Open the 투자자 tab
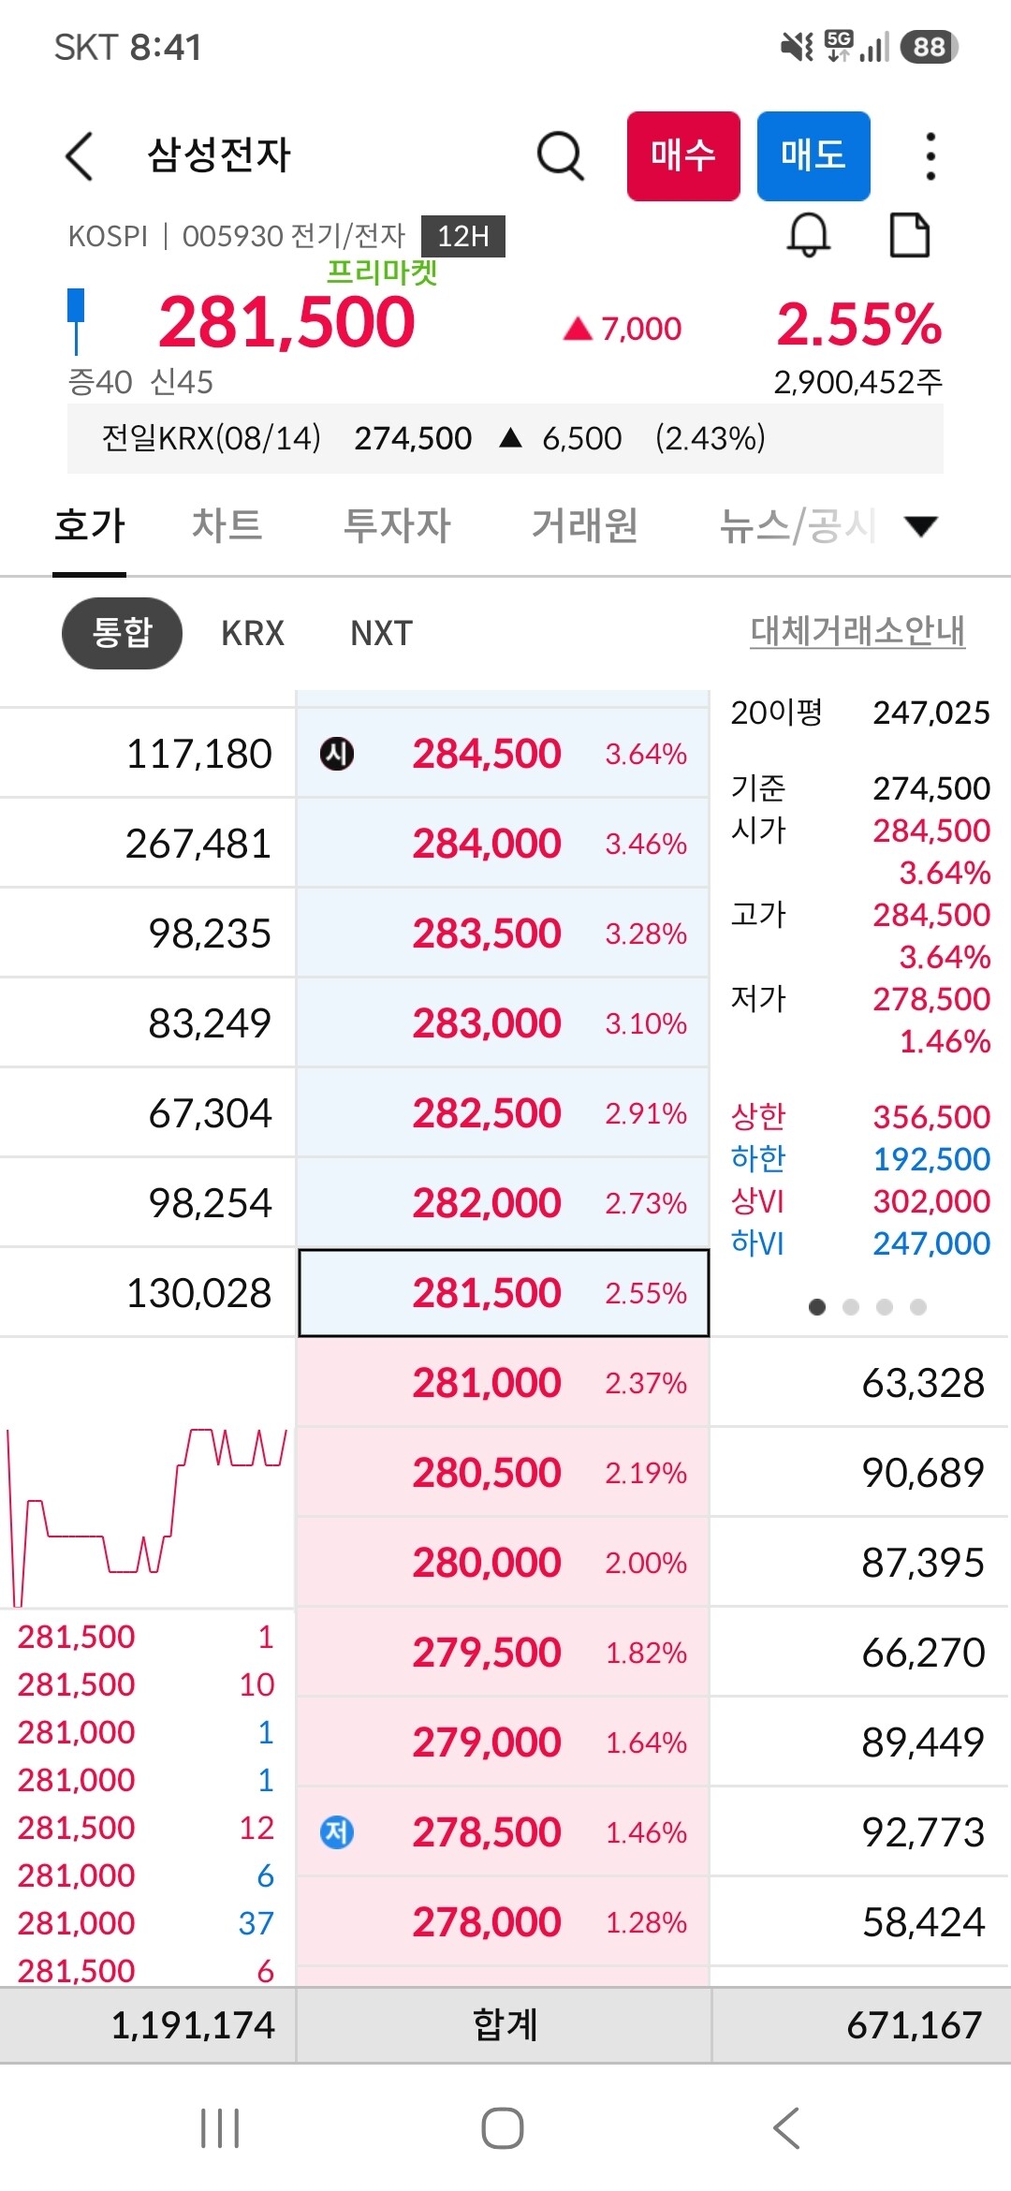This screenshot has height=2191, width=1011. tap(397, 525)
